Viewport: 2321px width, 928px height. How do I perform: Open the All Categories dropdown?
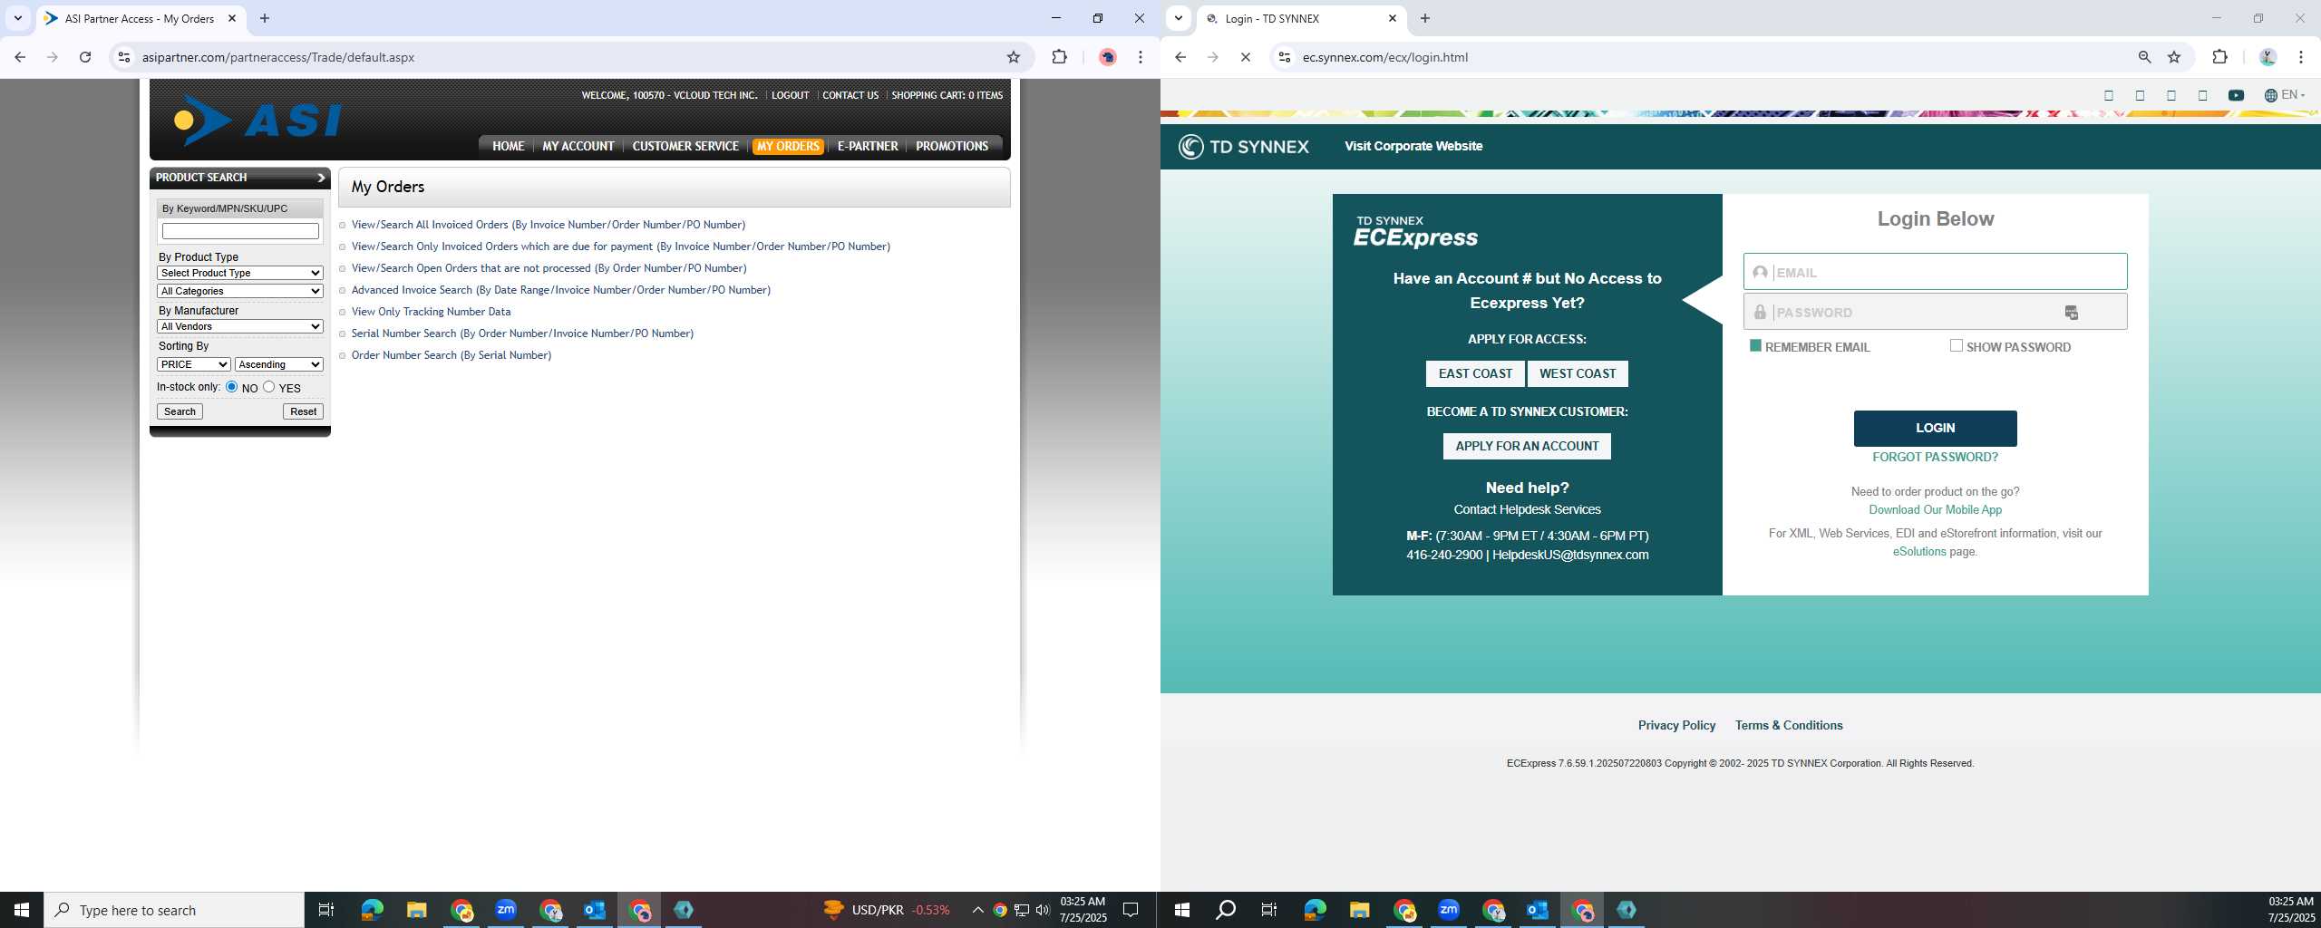(240, 291)
